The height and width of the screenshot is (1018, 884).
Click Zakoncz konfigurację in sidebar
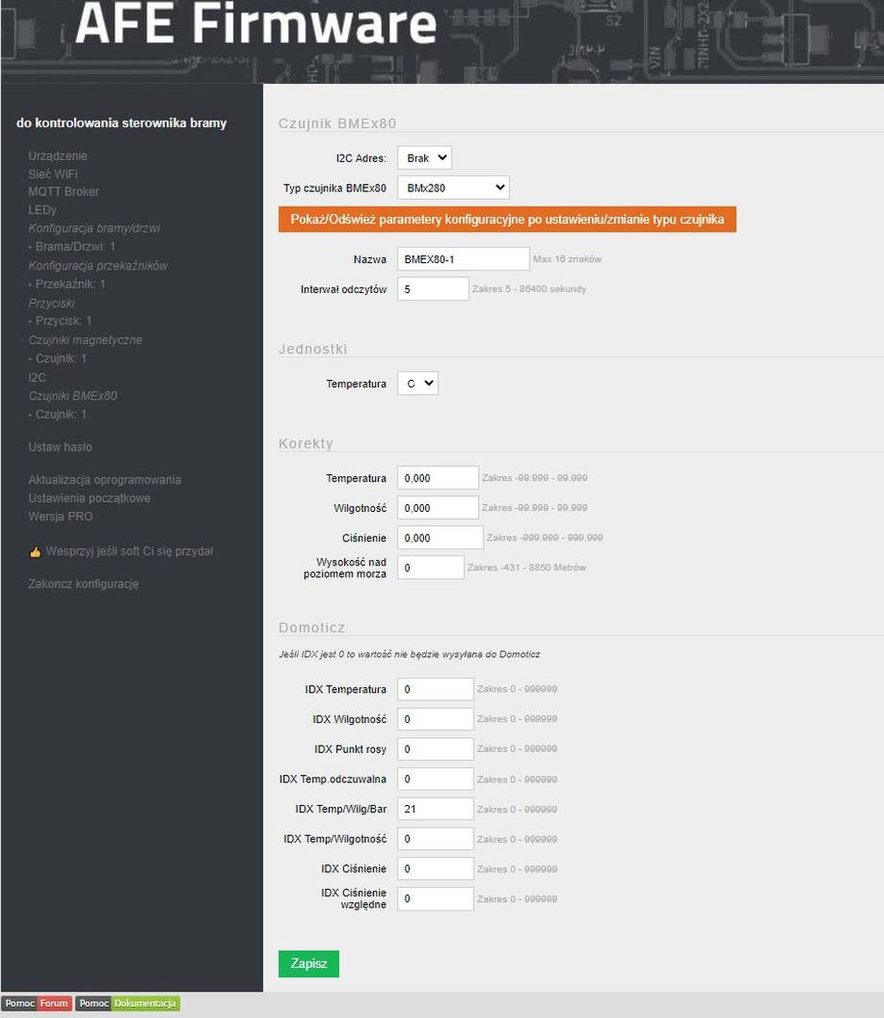84,584
